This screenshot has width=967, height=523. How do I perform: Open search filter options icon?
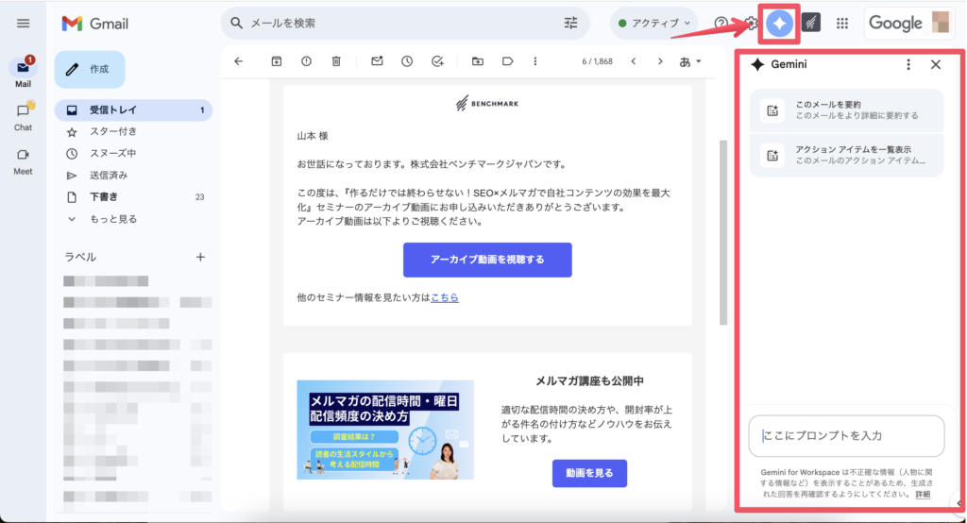(x=571, y=24)
